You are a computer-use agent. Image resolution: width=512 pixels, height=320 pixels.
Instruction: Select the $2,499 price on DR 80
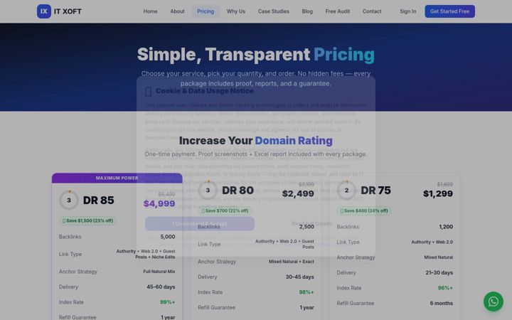[298, 193]
